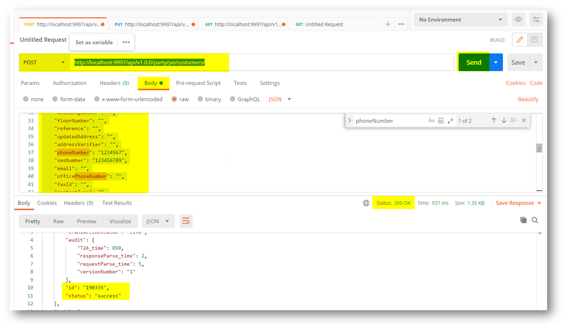The width and height of the screenshot is (567, 330).
Task: Toggle match case in the find widget
Action: click(431, 121)
